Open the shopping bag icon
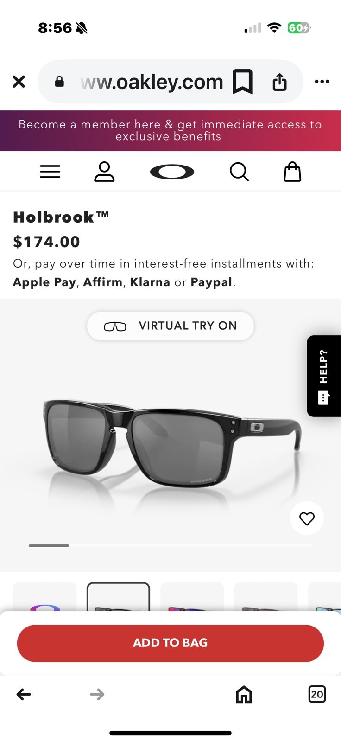Screen dimensions: 341x742 pos(292,172)
